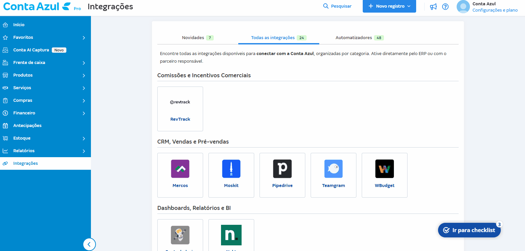Open the help question mark icon
Viewport: 525px width, 251px height.
445,7
